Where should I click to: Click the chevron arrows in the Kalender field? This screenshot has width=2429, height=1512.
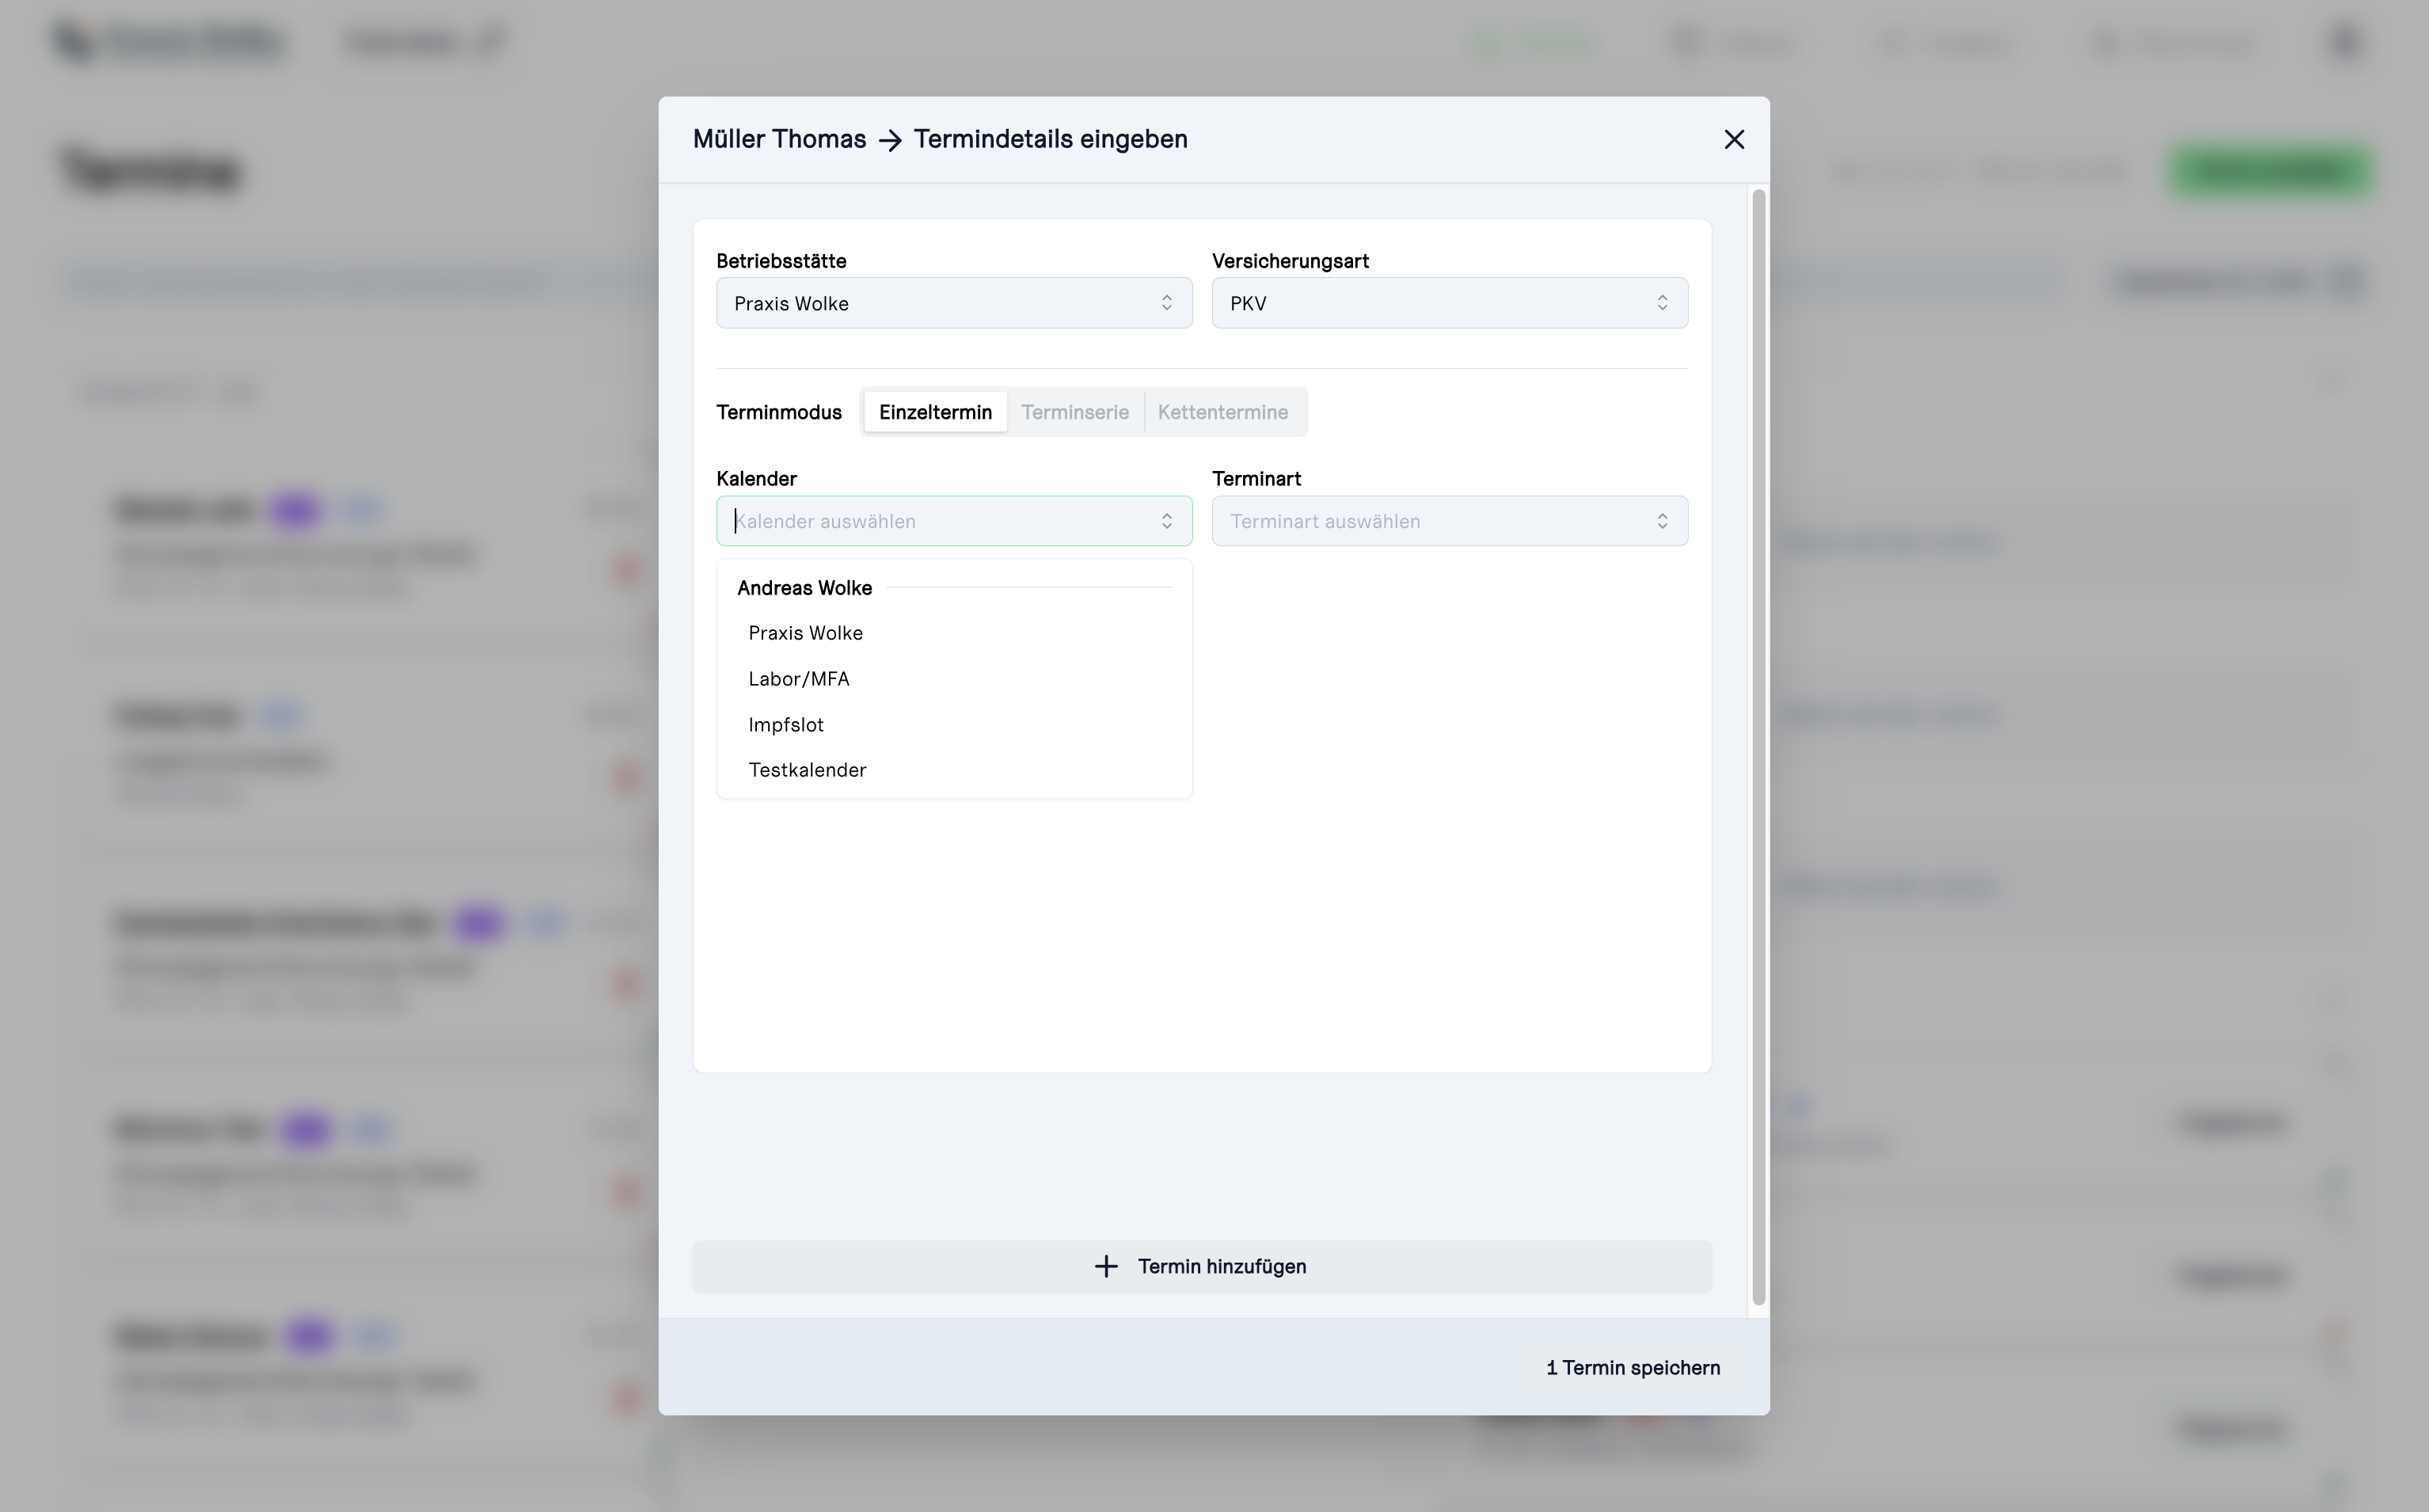1166,521
